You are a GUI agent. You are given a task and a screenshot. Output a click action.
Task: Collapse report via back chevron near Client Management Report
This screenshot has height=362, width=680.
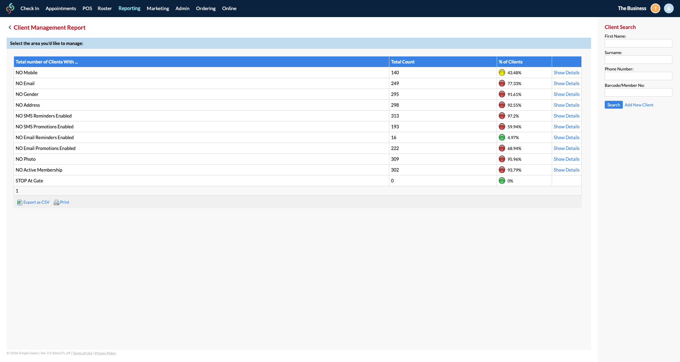pyautogui.click(x=9, y=27)
